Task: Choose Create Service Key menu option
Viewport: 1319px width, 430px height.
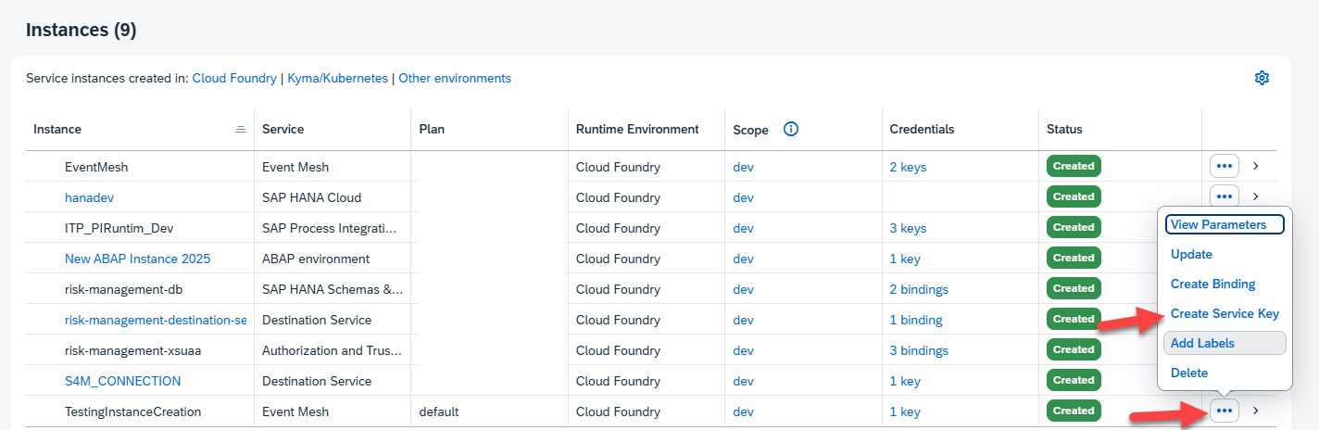Action: pyautogui.click(x=1225, y=313)
